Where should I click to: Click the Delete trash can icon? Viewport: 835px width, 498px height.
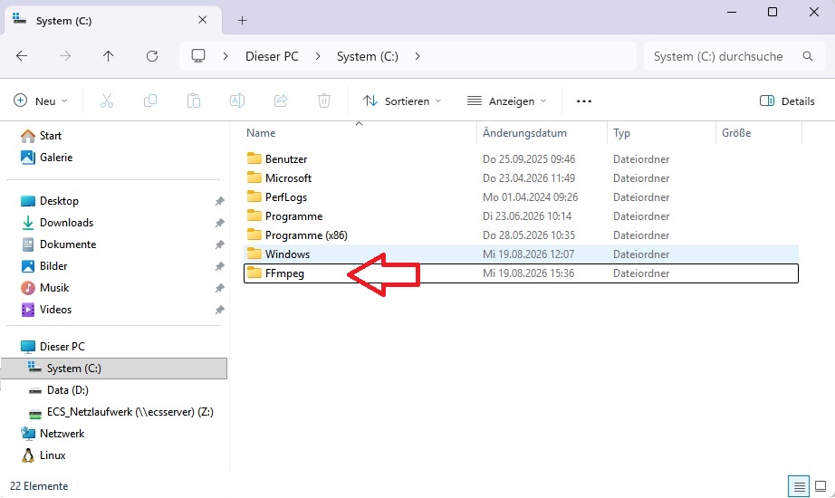pyautogui.click(x=324, y=101)
